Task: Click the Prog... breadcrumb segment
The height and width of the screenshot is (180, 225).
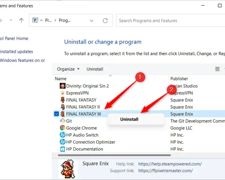Action: (x=65, y=20)
